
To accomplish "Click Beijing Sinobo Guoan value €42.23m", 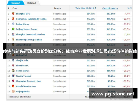I will (111, 29).
